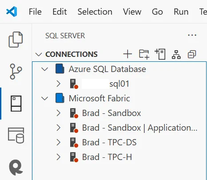Image resolution: width=207 pixels, height=180 pixels.
Task: Click the R-shaped extension icon in activity bar
Action: (x=16, y=168)
